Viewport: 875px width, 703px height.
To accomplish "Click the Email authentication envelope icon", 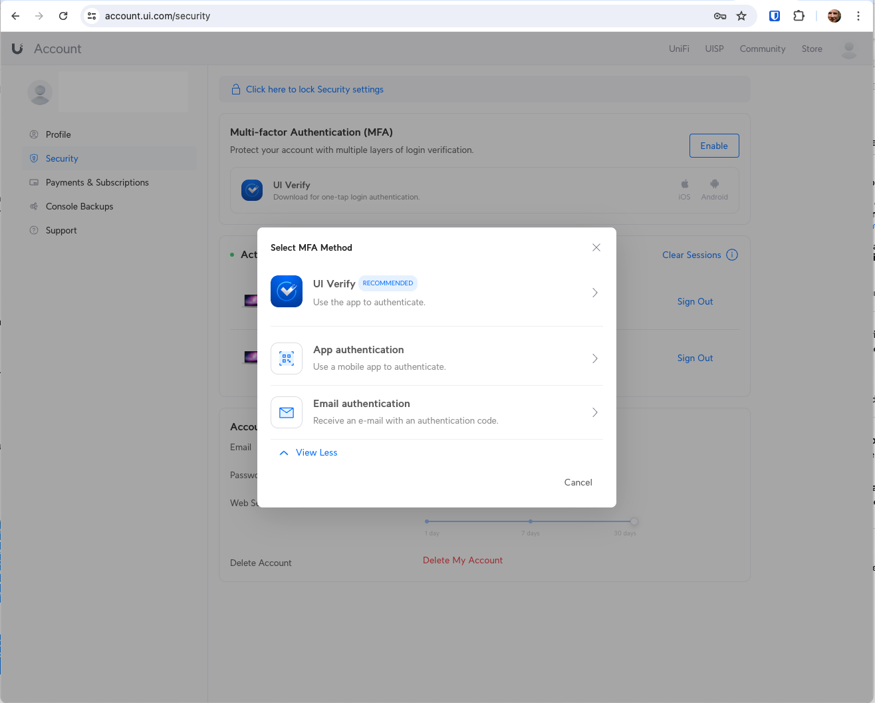I will coord(287,412).
